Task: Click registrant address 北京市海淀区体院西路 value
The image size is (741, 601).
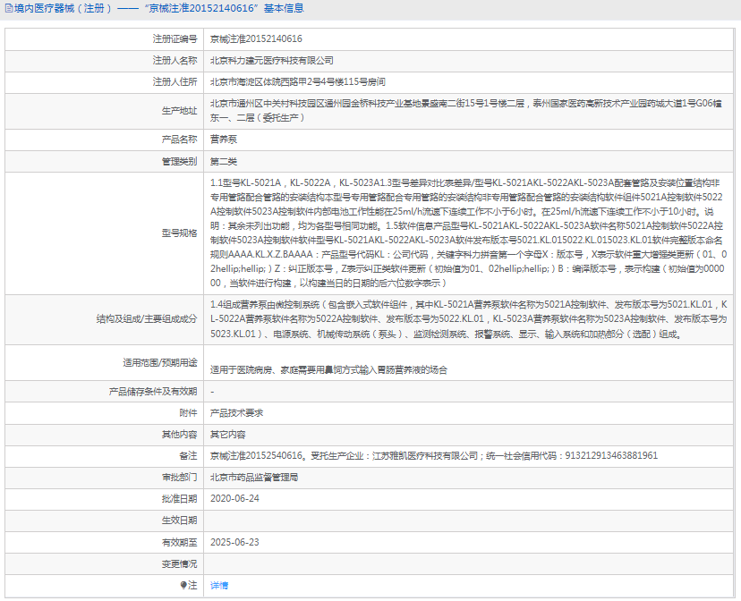Action: point(298,81)
